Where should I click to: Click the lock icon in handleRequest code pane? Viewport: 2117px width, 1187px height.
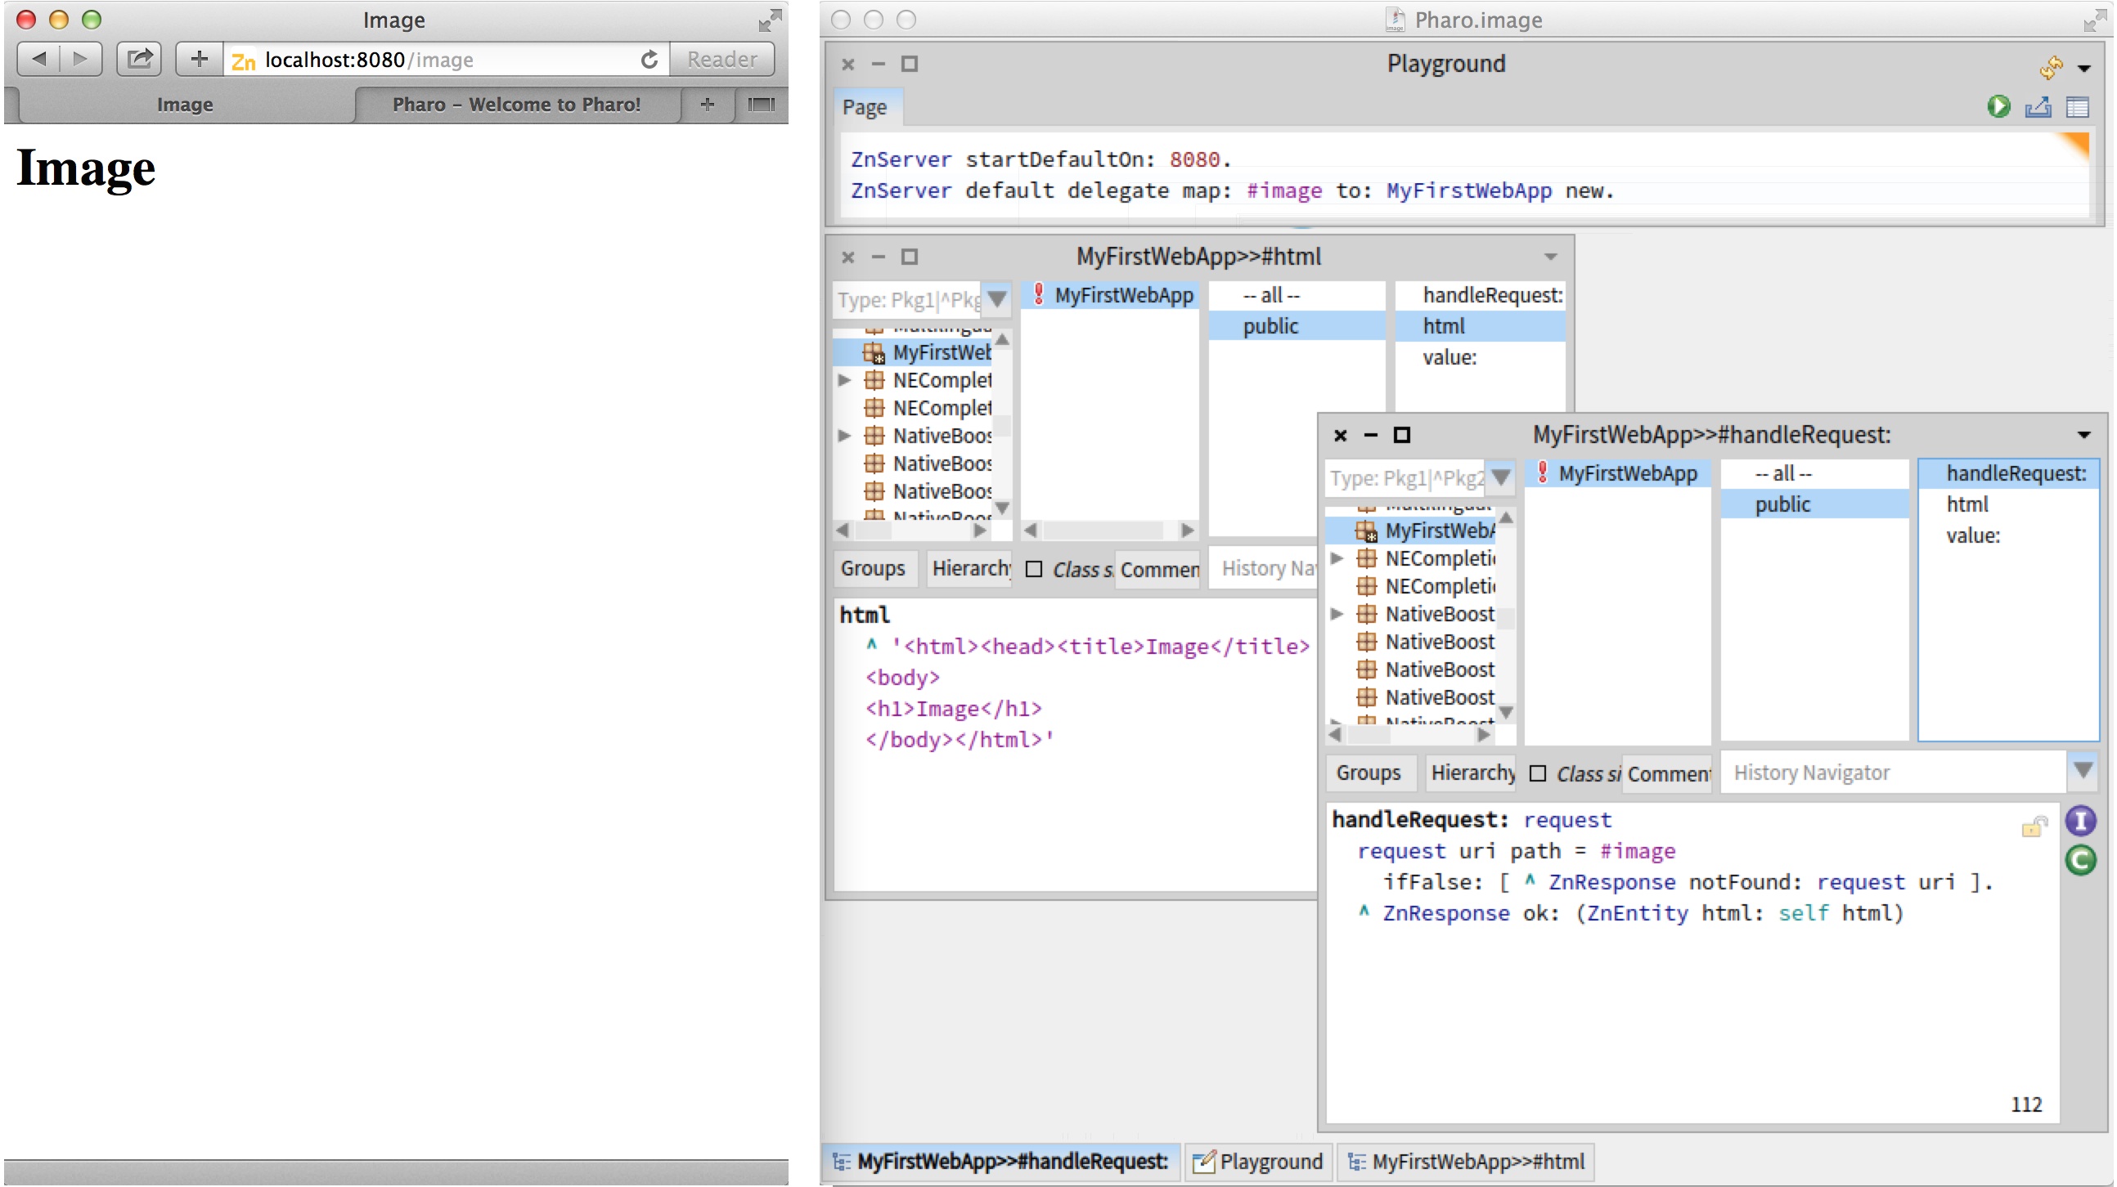point(2034,826)
